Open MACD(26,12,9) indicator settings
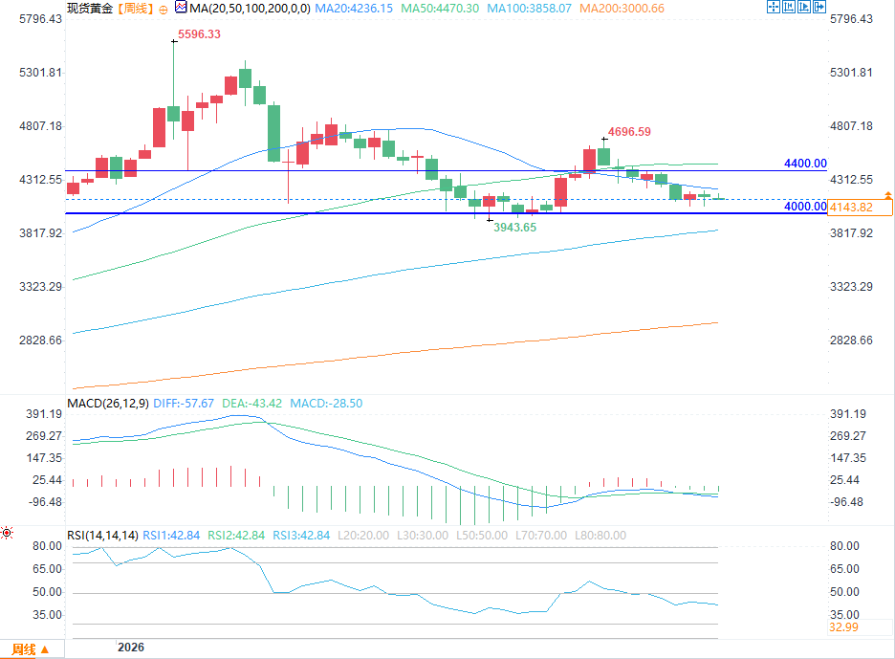 pyautogui.click(x=108, y=404)
